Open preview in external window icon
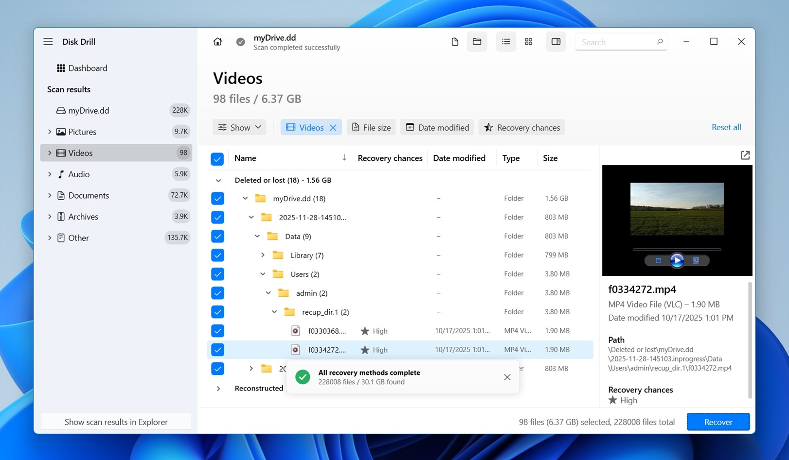This screenshot has width=789, height=460. [745, 155]
